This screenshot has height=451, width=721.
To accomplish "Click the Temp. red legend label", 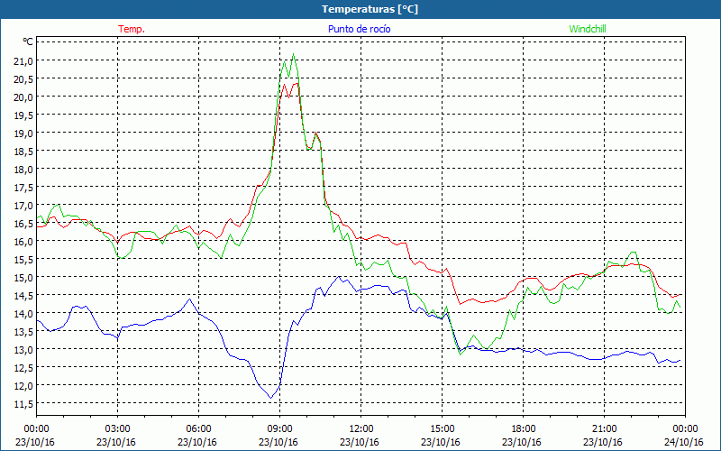I will point(132,29).
